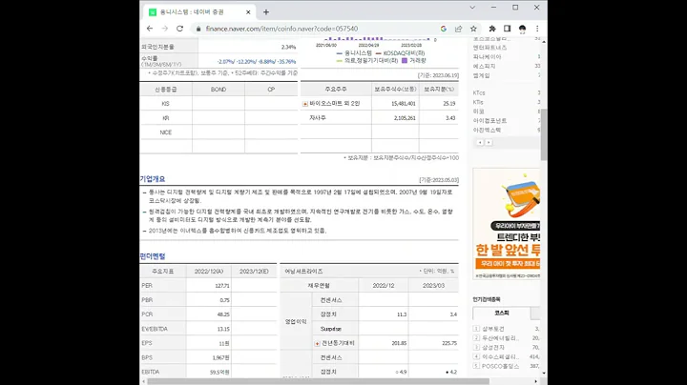Open 이수스페셜티 in the popular search list
Screen dimensions: 687x385
500,357
